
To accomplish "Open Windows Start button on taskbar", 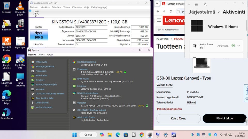I will [x=74, y=135].
